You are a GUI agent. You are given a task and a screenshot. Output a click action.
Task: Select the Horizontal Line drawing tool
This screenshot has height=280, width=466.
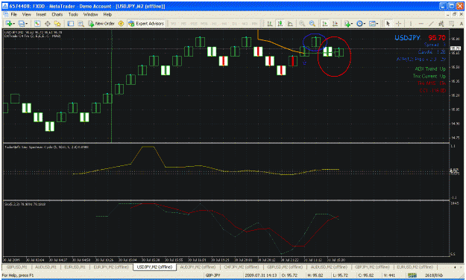[421, 23]
